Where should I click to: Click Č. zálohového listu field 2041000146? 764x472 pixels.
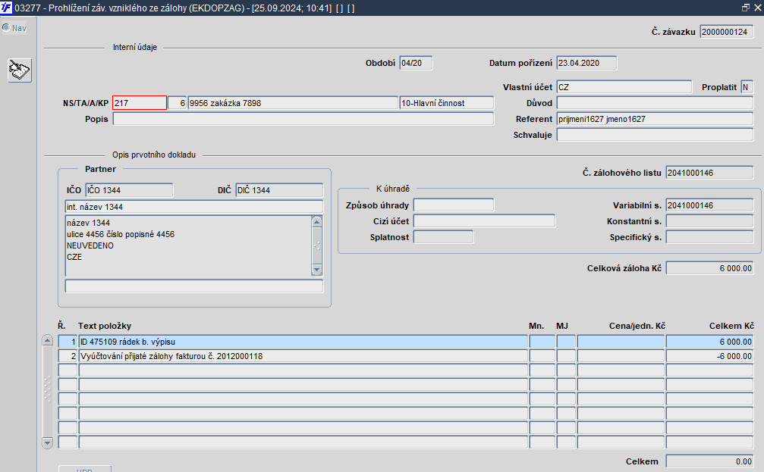709,173
